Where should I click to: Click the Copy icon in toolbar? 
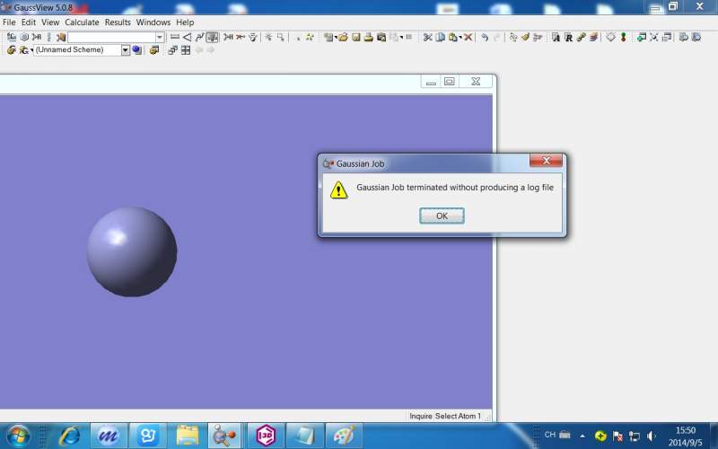pyautogui.click(x=440, y=37)
